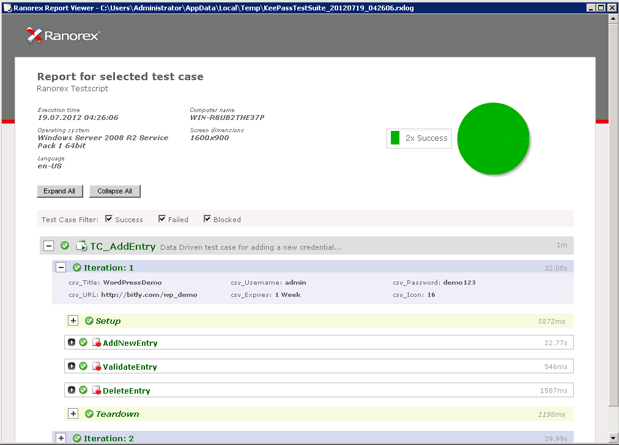Click the vertical scrollbar down arrow
Viewport: 619px width, 445px height.
click(x=613, y=438)
